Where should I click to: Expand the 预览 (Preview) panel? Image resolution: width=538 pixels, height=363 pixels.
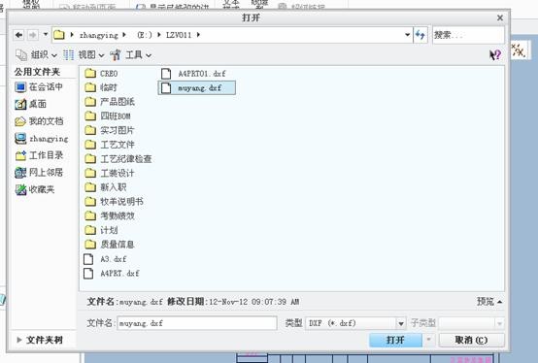pos(489,302)
